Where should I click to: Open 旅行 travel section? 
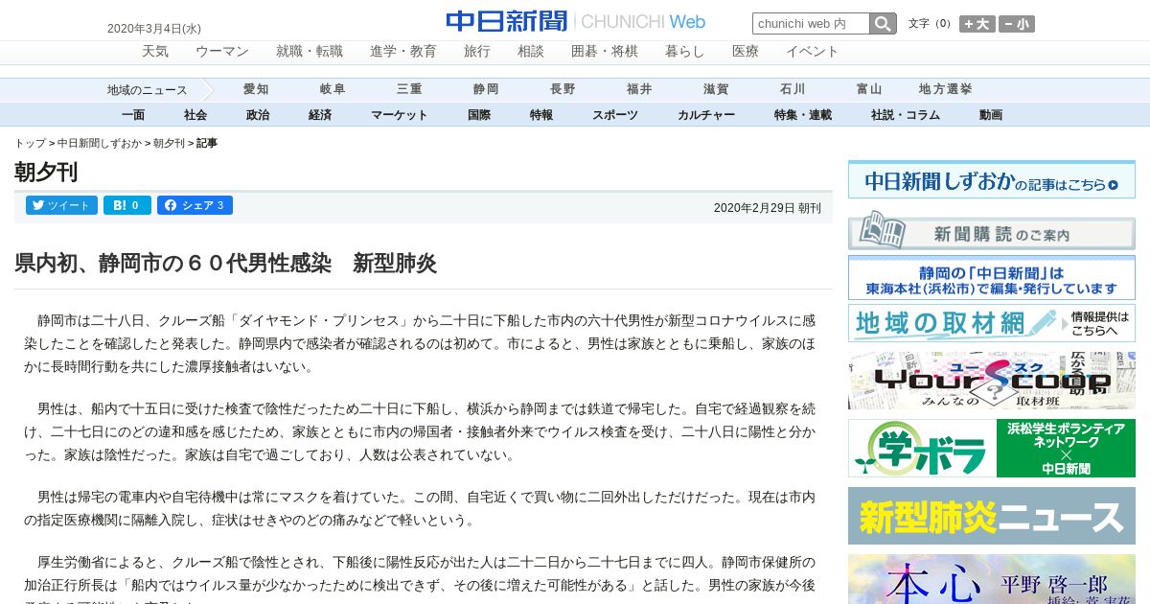477,52
